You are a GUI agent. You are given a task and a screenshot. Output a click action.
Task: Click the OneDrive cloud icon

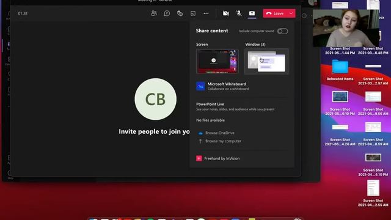point(200,133)
